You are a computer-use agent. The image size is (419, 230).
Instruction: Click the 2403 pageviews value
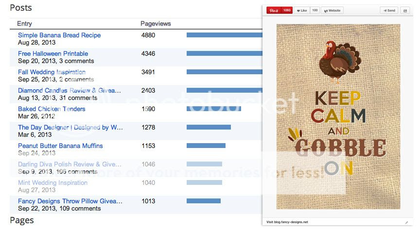click(148, 90)
